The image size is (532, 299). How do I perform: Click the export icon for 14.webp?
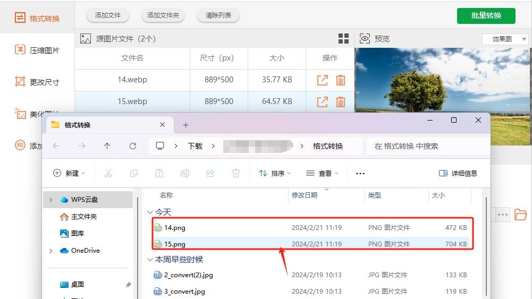coord(322,80)
